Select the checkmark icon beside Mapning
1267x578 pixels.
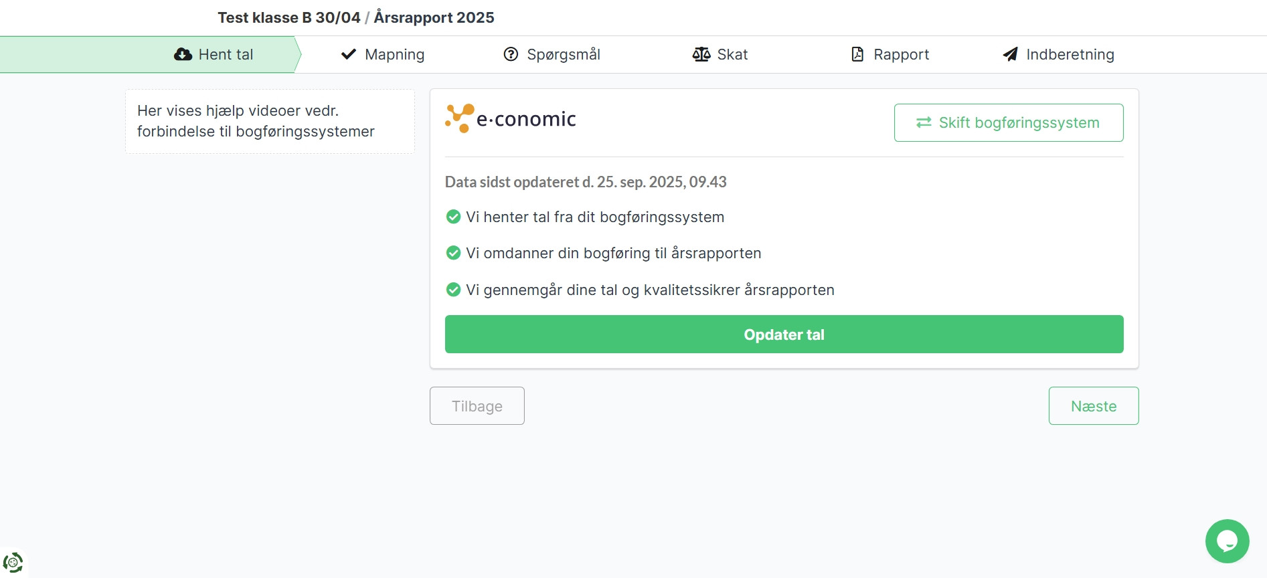(348, 54)
